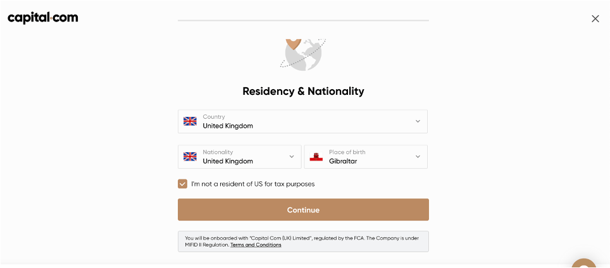Open the Place of birth field showing Gibraltar
The height and width of the screenshot is (268, 610).
(366, 157)
